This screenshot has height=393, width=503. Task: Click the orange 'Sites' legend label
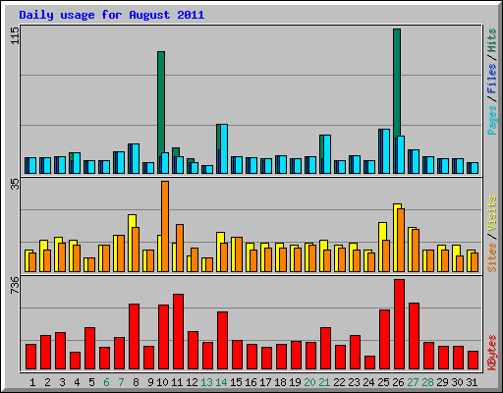[491, 257]
